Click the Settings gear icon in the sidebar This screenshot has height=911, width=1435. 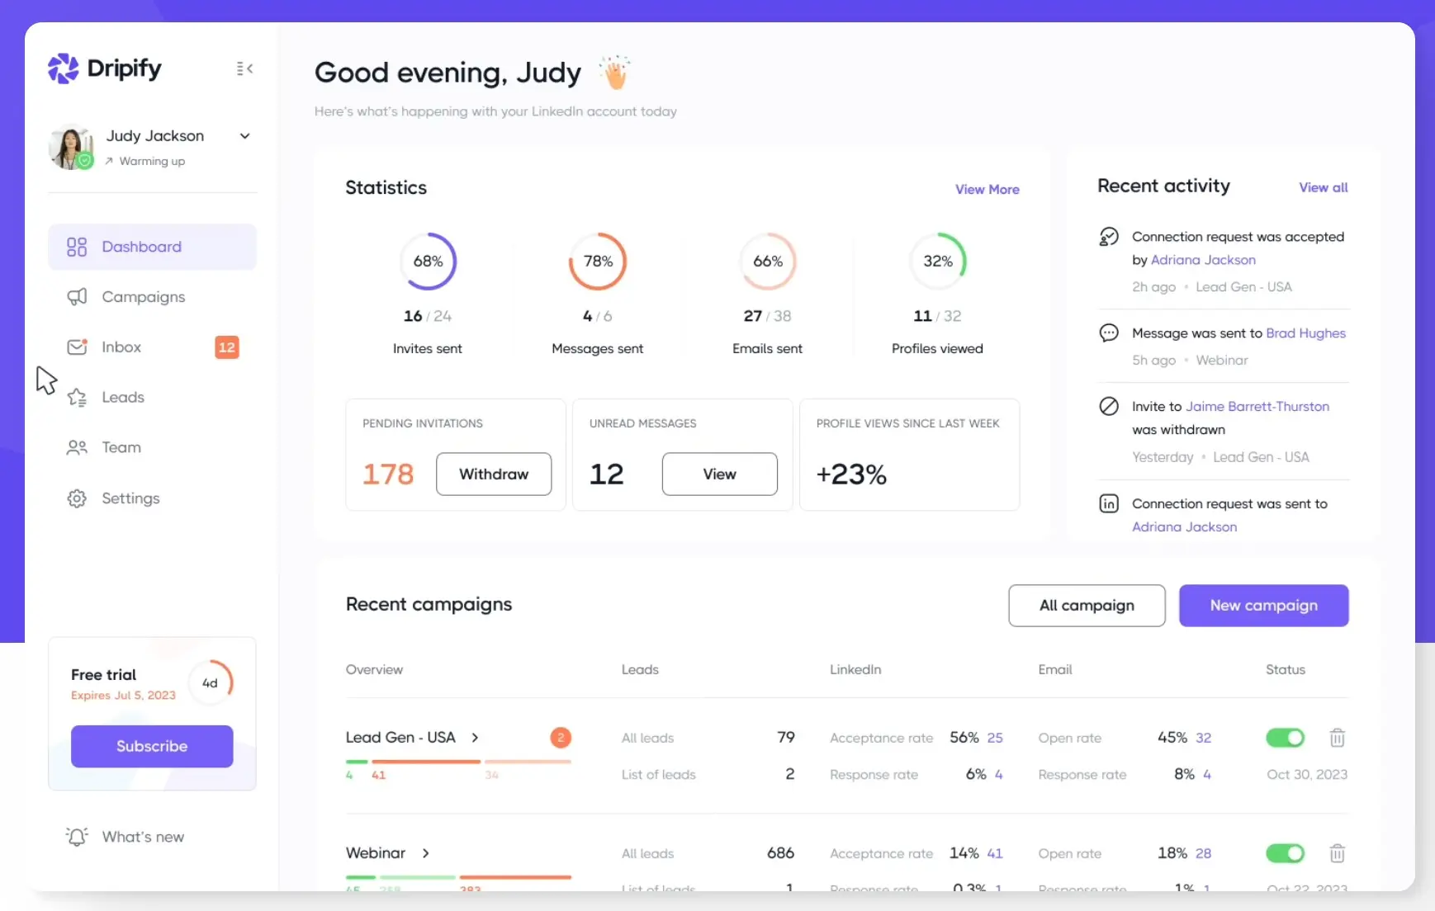(77, 498)
